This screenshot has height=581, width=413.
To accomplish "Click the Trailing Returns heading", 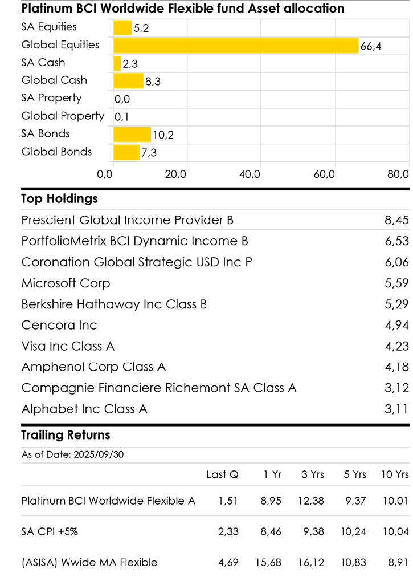I will tap(66, 435).
